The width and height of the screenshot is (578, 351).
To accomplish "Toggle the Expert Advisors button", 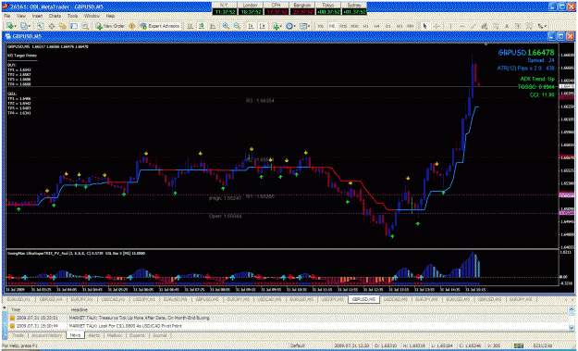I will (x=159, y=26).
